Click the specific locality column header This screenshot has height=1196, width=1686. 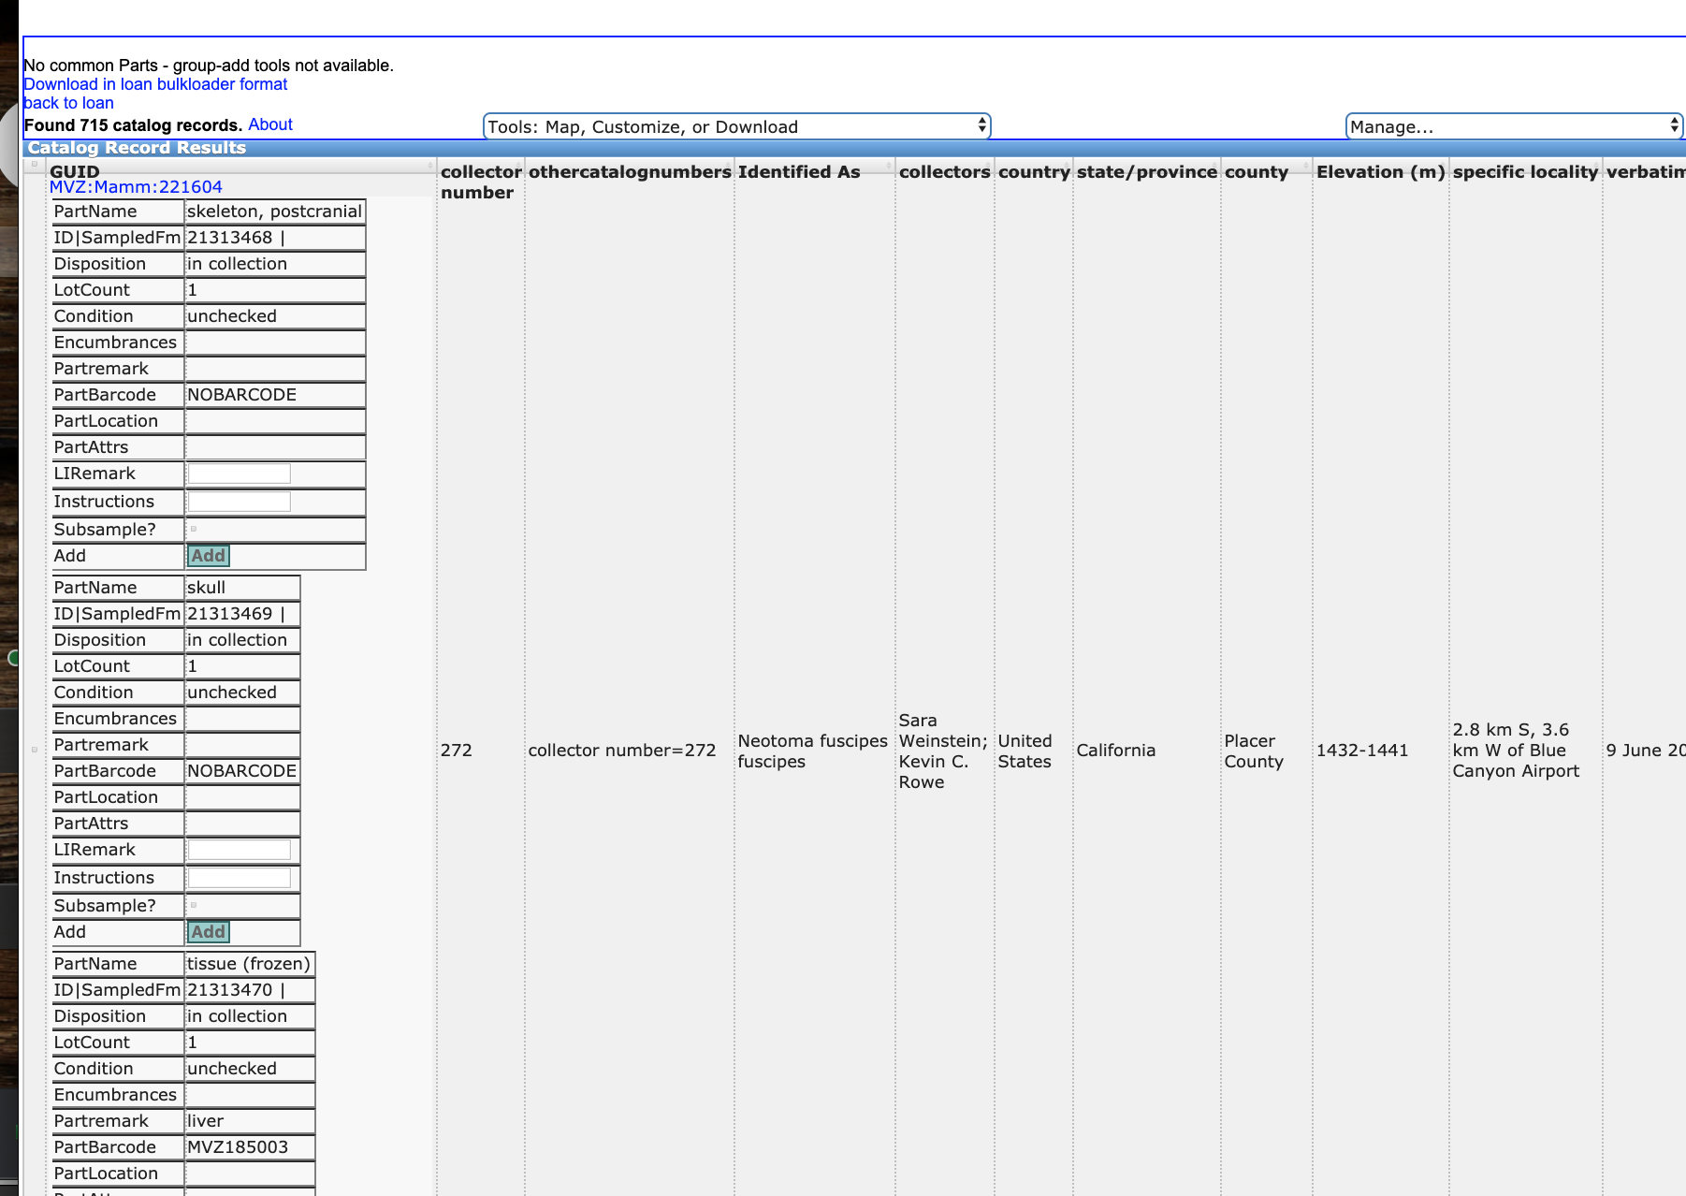(x=1525, y=171)
